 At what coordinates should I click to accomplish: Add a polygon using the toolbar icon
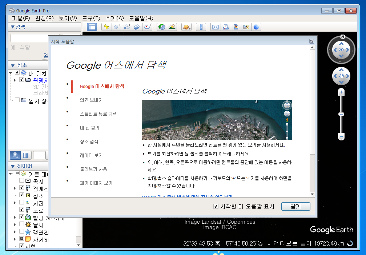[117, 27]
